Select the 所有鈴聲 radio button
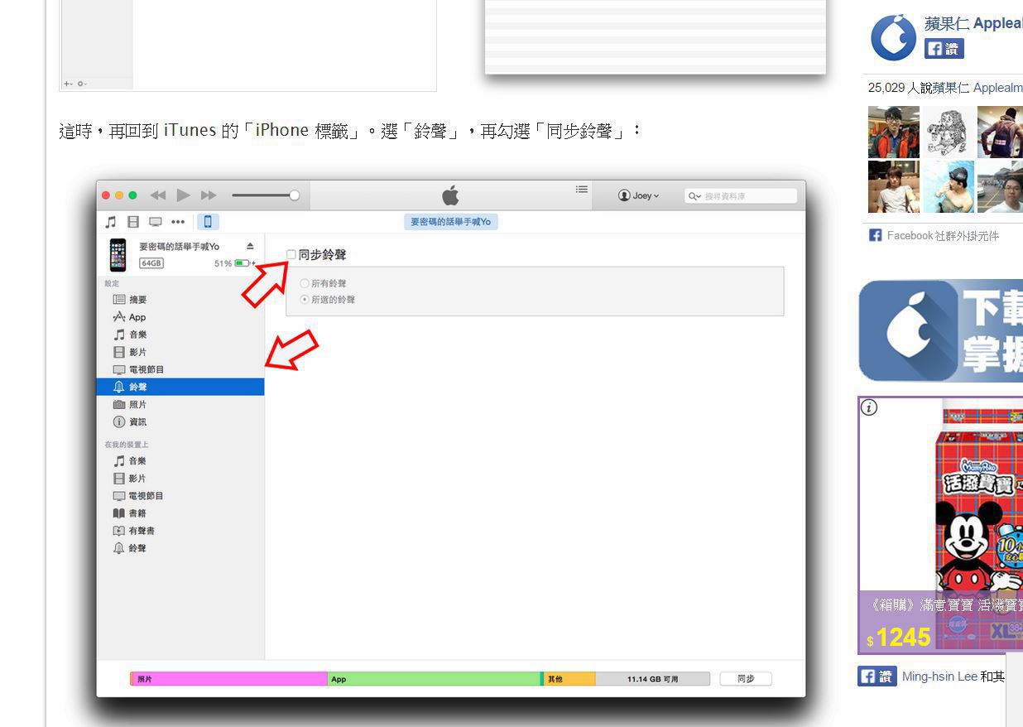1023x727 pixels. tap(305, 283)
